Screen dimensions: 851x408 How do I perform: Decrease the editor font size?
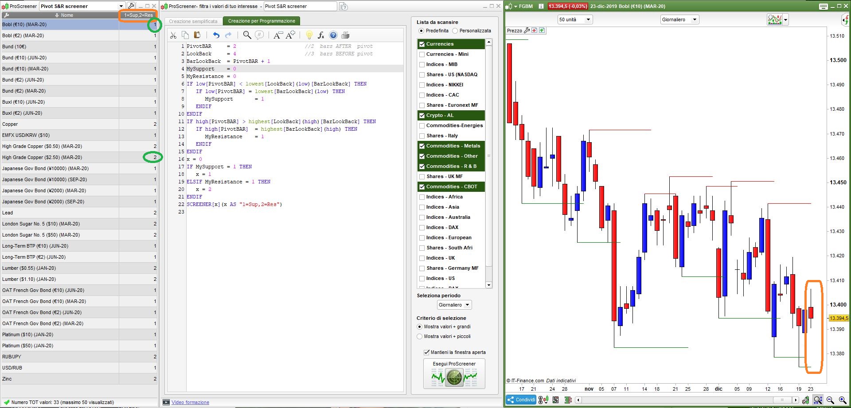coord(278,35)
